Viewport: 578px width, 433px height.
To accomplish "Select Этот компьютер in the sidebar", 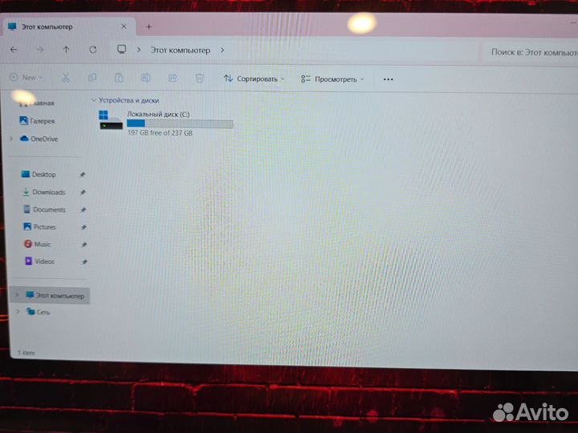I will click(x=50, y=296).
